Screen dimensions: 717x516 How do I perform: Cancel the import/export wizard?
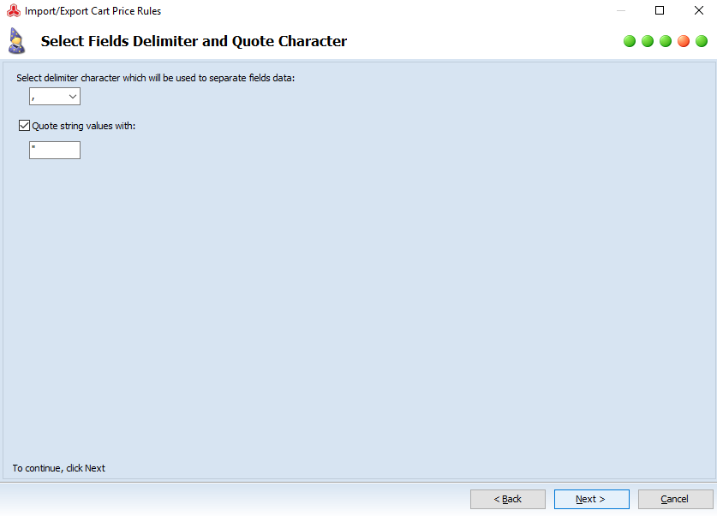[x=675, y=499]
